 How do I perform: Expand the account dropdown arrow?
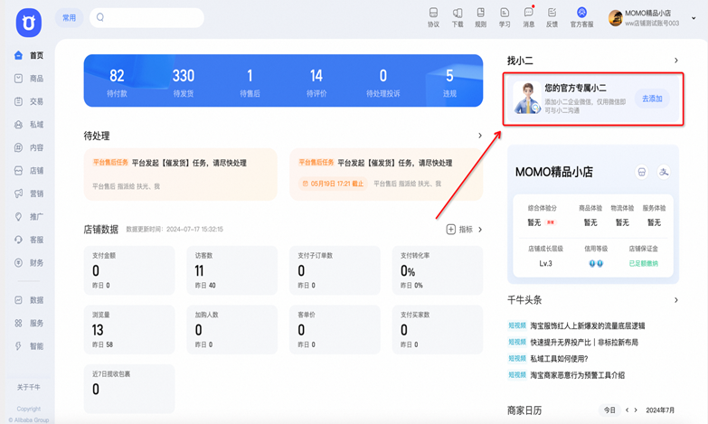[x=694, y=18]
